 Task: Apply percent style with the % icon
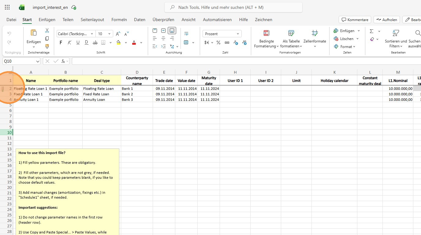(218, 42)
